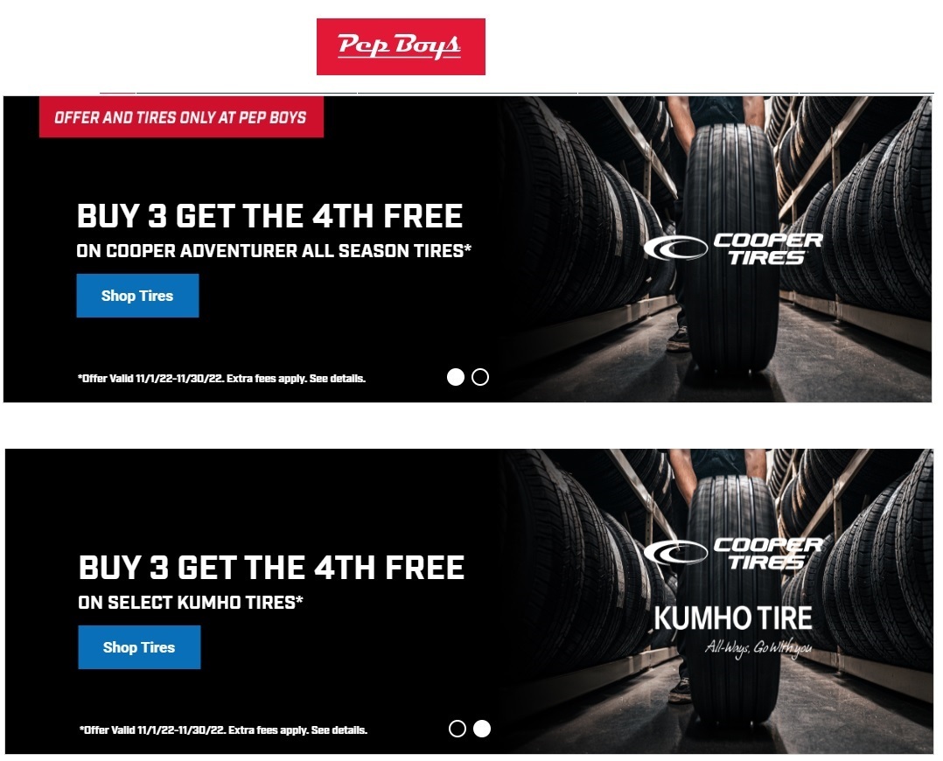
Task: Click the Cooper Tires logo in the top banner
Action: 733,248
